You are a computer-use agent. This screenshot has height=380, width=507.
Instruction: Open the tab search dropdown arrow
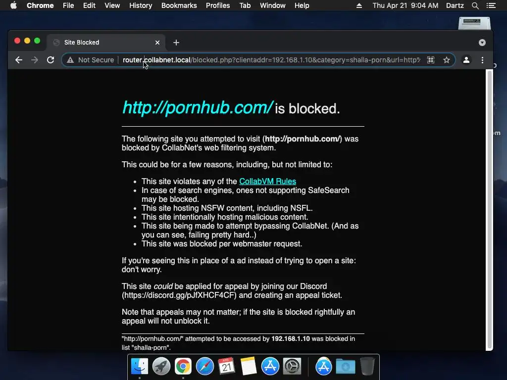click(x=482, y=43)
